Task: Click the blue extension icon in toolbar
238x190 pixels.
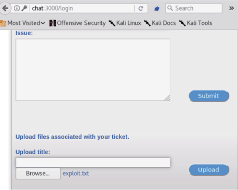Action: click(157, 8)
